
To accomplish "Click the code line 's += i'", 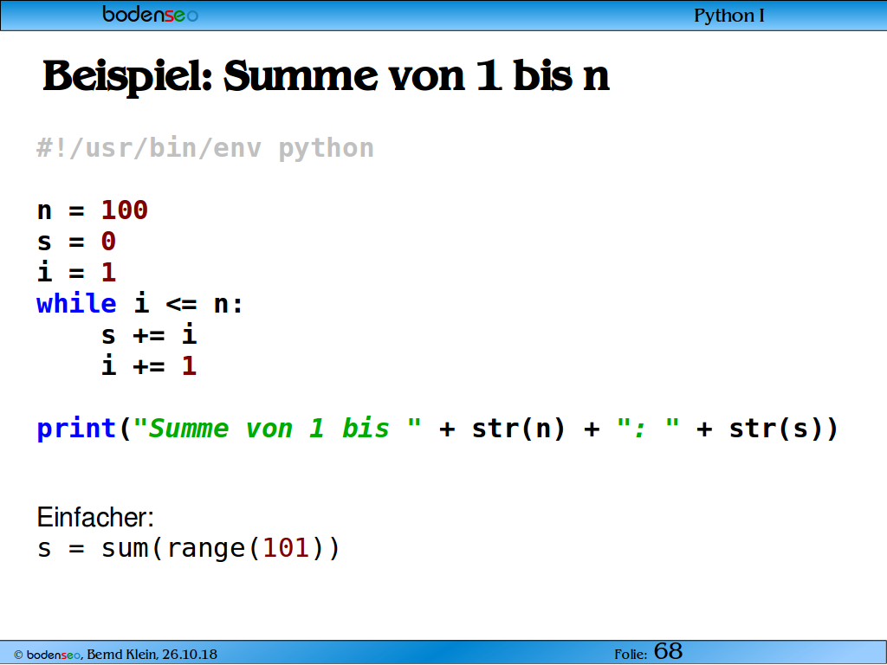I will click(149, 335).
